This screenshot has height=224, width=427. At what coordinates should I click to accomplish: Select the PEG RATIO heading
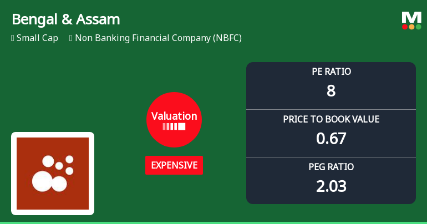coord(331,167)
